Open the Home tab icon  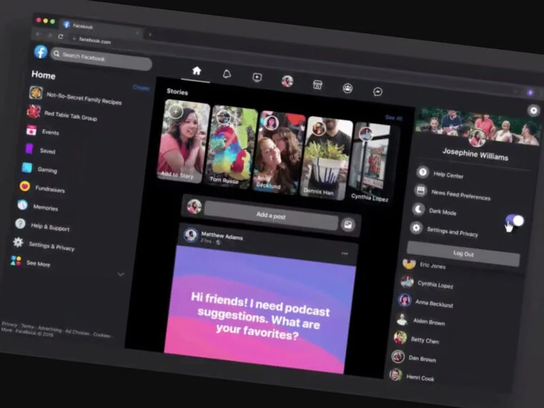point(197,71)
